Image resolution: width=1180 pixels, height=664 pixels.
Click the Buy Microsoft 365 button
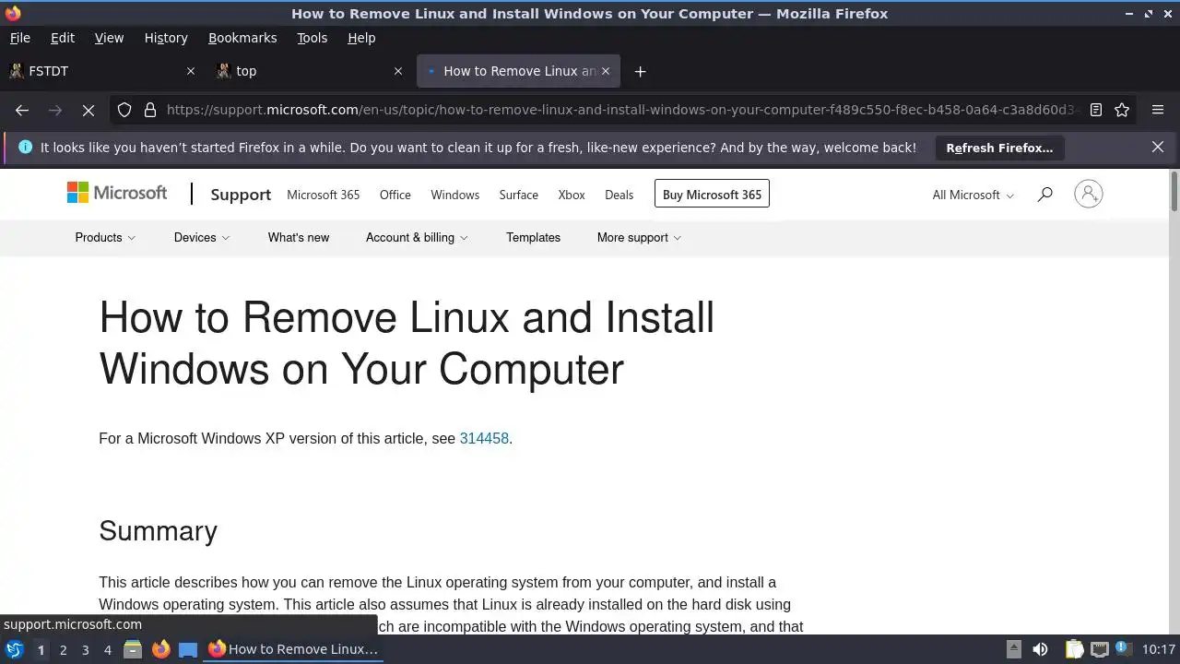pyautogui.click(x=712, y=195)
